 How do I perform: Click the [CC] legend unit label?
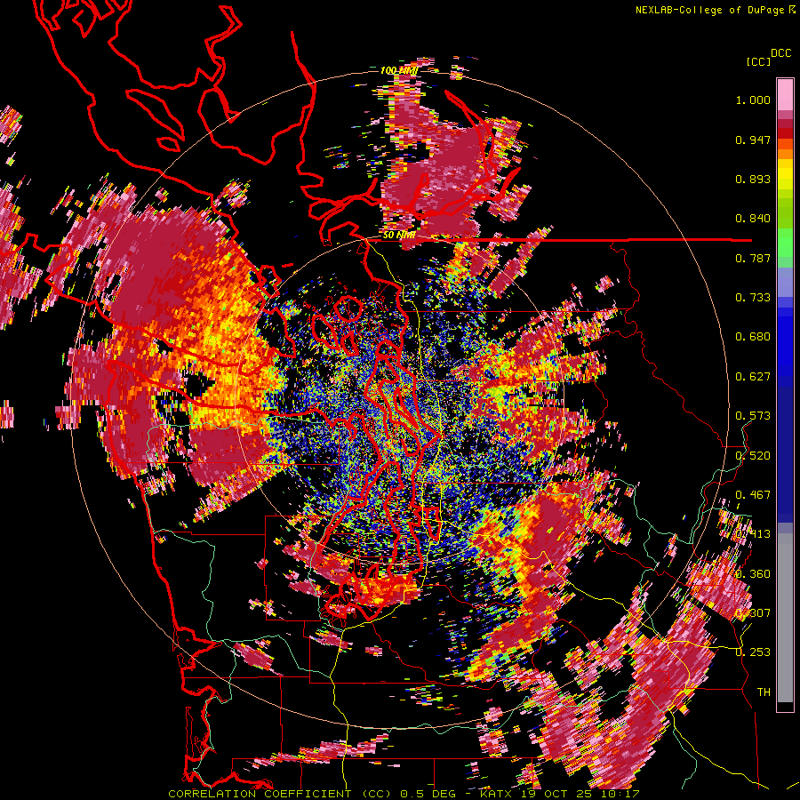click(x=759, y=61)
